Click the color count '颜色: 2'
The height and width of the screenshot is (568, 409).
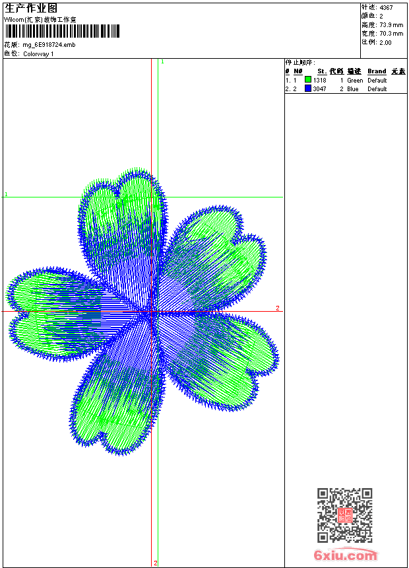372,16
